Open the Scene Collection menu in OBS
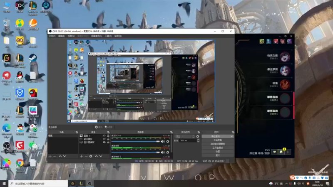The width and height of the screenshot is (333, 187). (x=97, y=36)
